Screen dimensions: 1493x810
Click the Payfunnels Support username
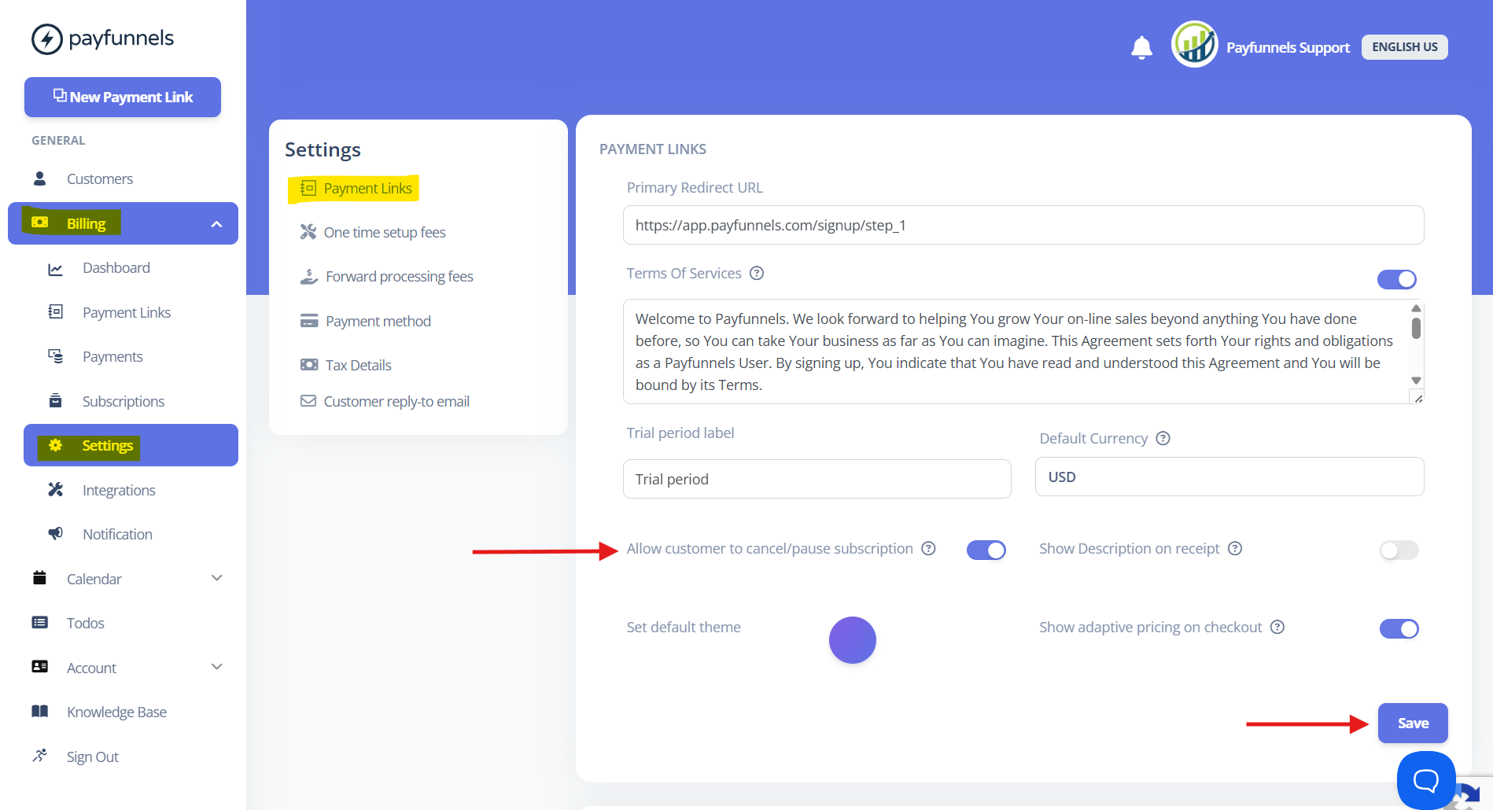point(1288,47)
